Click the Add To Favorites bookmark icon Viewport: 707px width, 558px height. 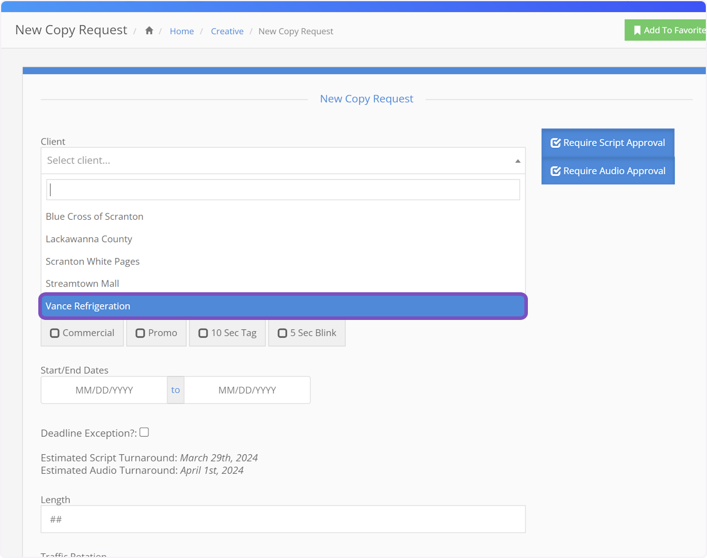tap(637, 31)
